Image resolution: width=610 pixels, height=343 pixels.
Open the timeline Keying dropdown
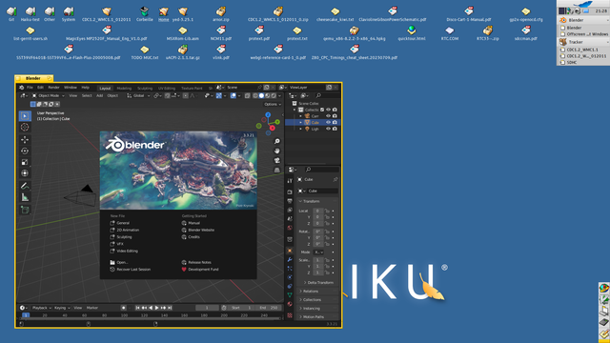pyautogui.click(x=62, y=308)
